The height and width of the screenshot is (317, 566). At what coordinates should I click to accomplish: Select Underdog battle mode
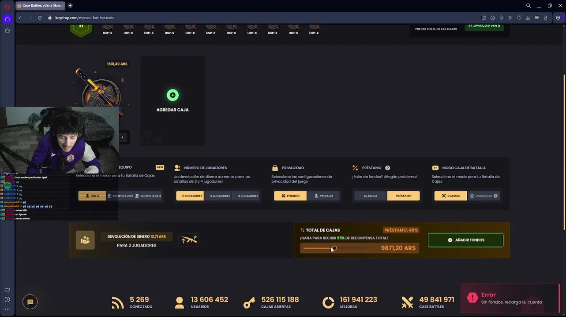click(484, 196)
